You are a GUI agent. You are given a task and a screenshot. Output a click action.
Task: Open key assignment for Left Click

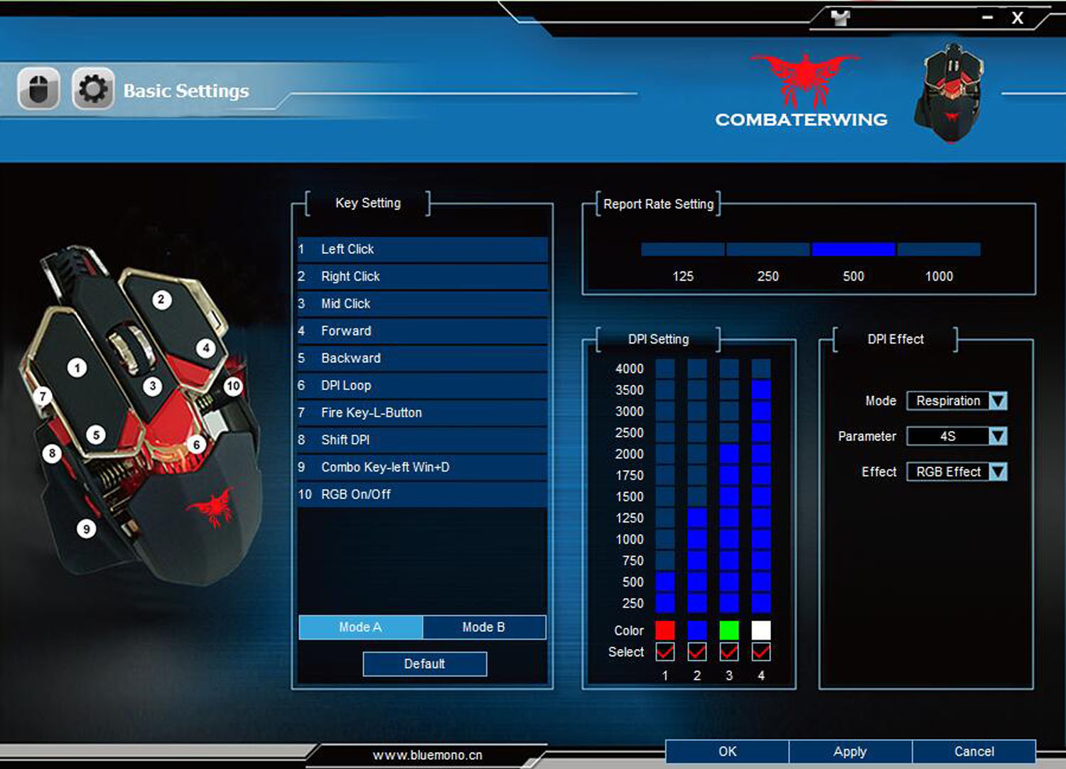[x=423, y=249]
